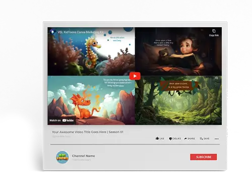Click the Channel Name text
Viewport: 252px width, 187px height.
83,156
